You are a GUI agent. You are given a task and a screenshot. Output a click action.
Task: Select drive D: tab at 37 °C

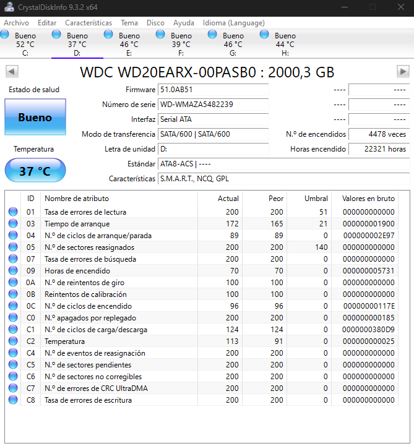pyautogui.click(x=77, y=43)
